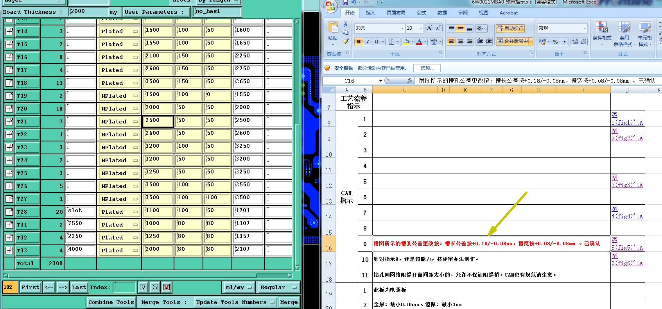Increase indent in alignment group
This screenshot has width=662, height=309.
coord(489,41)
